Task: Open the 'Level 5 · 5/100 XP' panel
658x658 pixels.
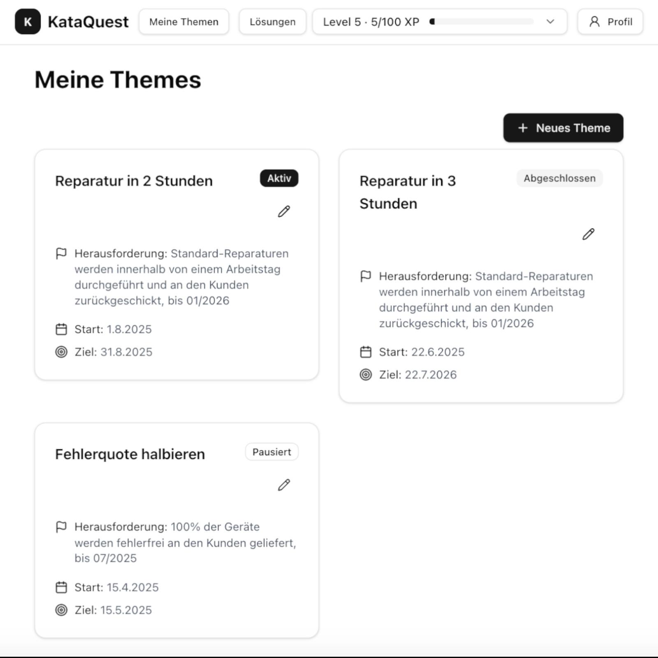Action: [x=371, y=22]
